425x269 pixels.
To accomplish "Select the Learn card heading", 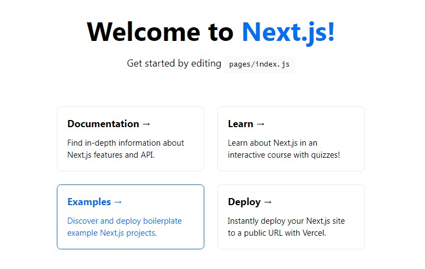I will [240, 124].
